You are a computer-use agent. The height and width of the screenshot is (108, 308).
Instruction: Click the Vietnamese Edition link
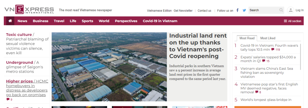159,11
